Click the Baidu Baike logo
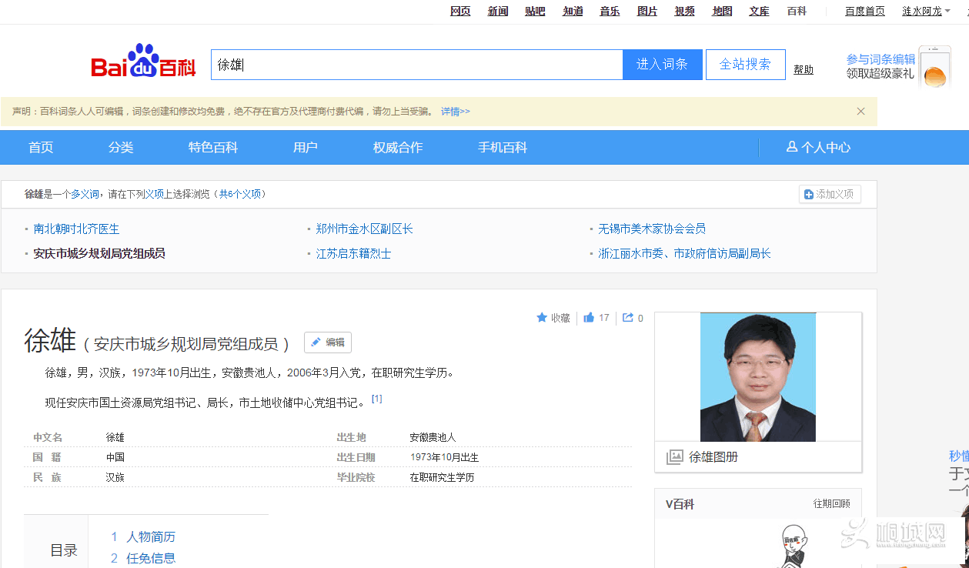This screenshot has width=969, height=568. pyautogui.click(x=143, y=62)
